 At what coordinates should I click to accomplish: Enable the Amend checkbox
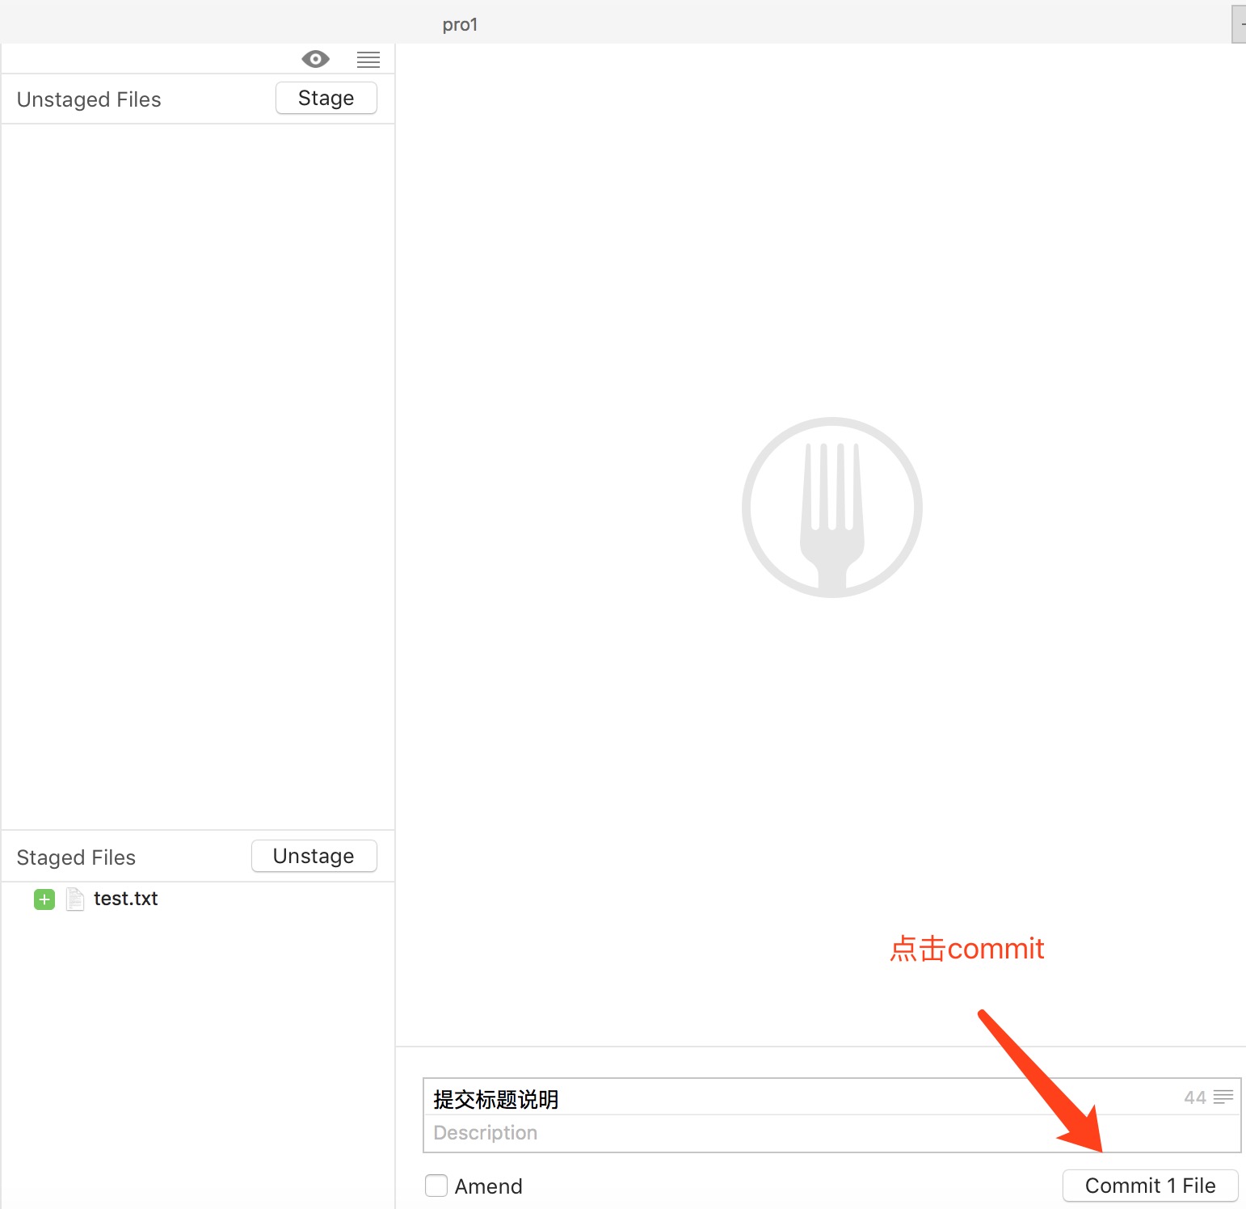(436, 1186)
